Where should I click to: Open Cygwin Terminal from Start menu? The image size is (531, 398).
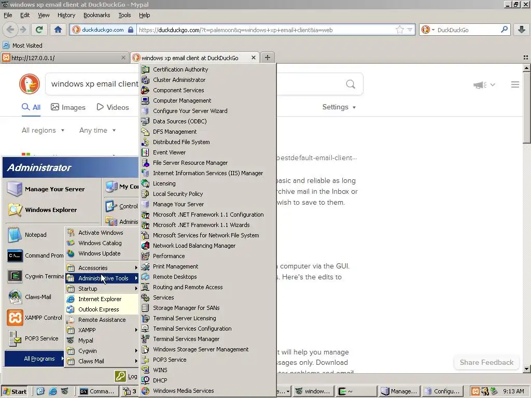tap(35, 276)
